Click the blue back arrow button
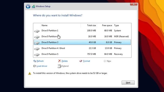This screenshot has height=92, width=164. (28, 6)
